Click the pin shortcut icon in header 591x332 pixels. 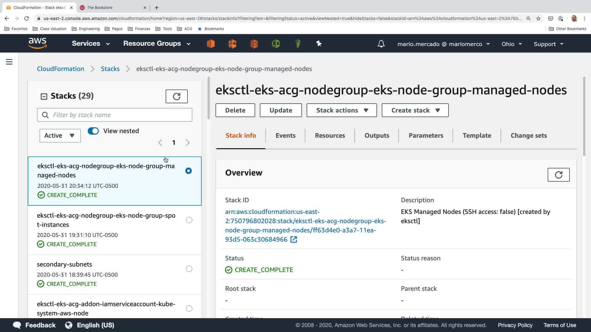[x=319, y=44]
